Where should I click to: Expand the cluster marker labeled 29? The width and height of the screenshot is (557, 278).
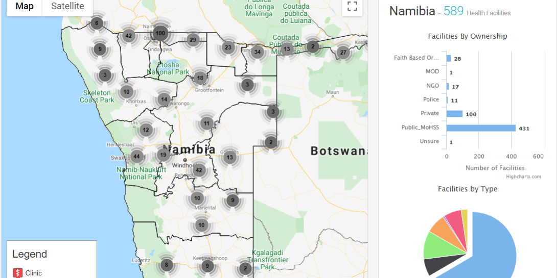click(x=192, y=40)
